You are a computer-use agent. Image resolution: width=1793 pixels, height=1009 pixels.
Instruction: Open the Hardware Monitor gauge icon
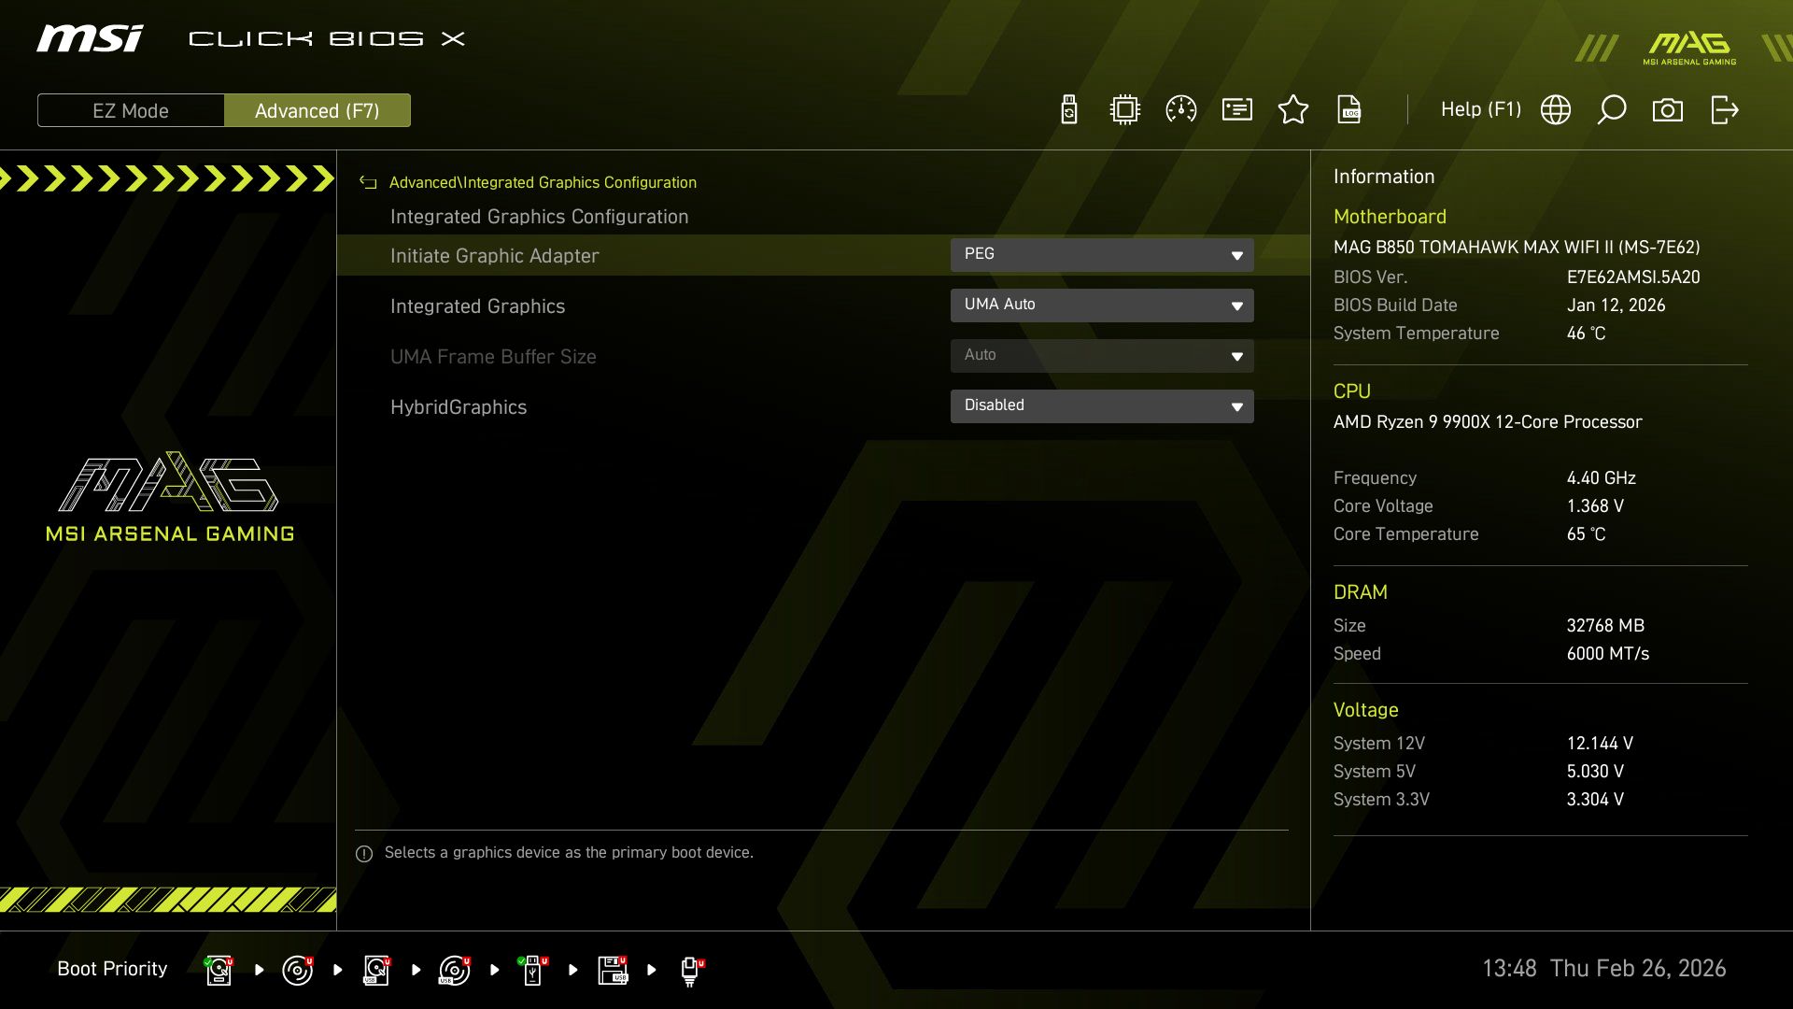(1180, 109)
